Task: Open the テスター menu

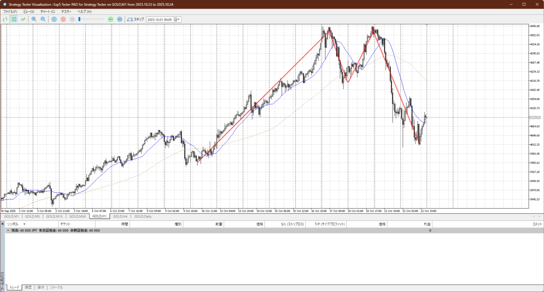Action: coord(66,12)
